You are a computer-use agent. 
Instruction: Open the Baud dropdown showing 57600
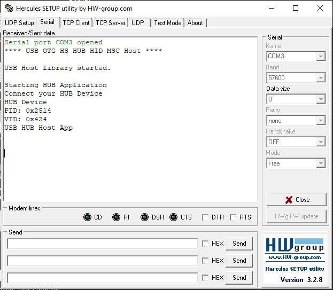tap(321, 77)
